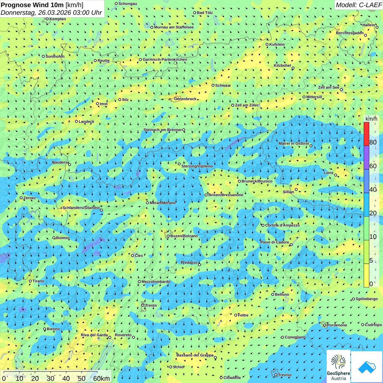Select the yellow 0–5 km/h legend color
Viewport: 383px width, 383px height.
[x=366, y=275]
